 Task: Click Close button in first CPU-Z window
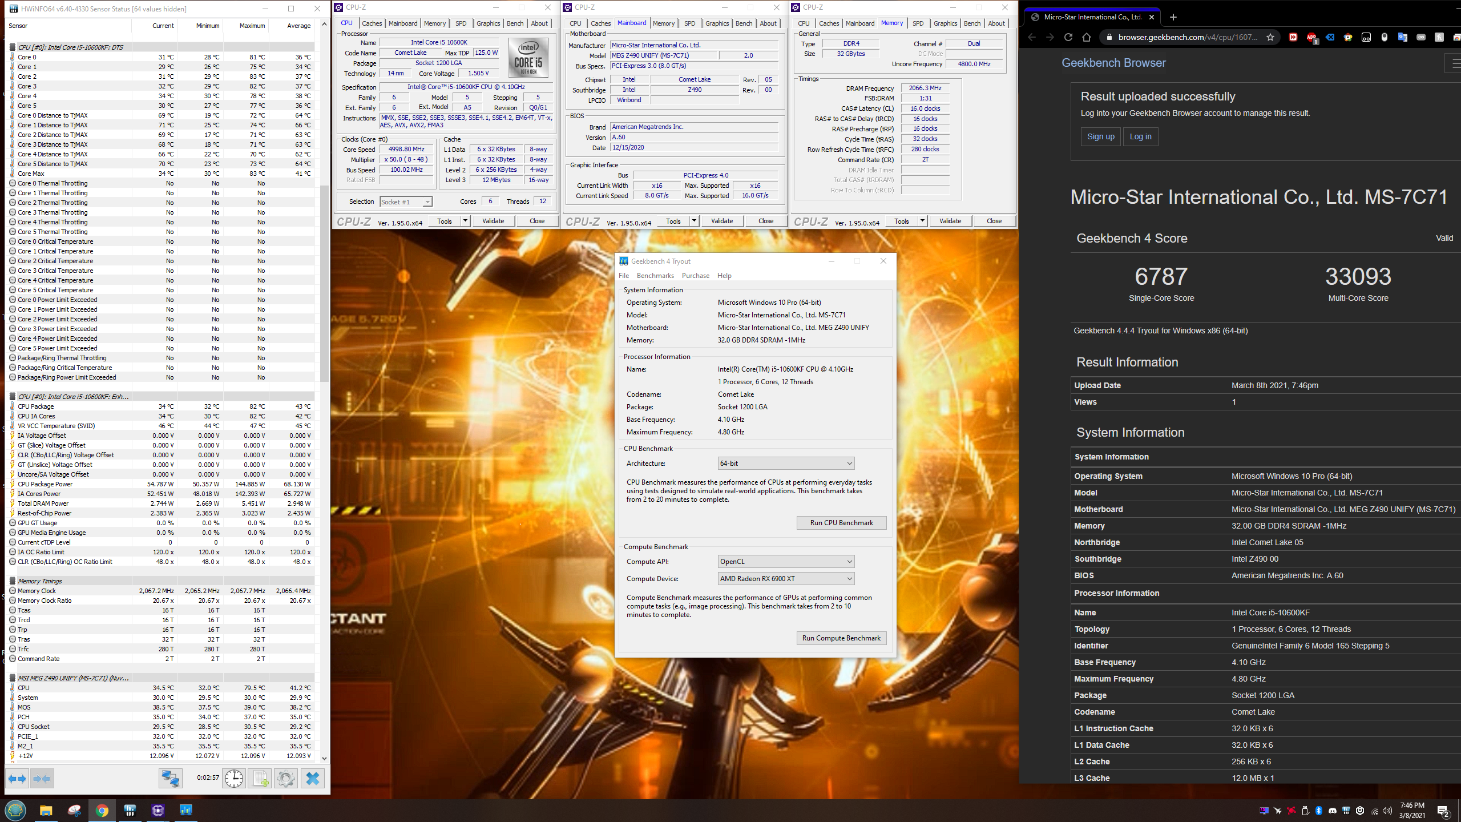[x=537, y=221]
